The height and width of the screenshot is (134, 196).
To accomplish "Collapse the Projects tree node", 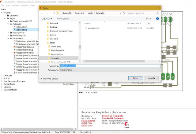I will tap(2, 13).
